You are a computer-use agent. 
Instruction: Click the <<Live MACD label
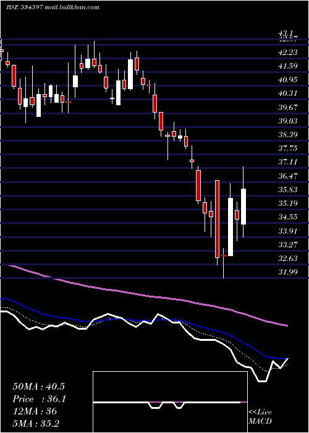click(260, 416)
